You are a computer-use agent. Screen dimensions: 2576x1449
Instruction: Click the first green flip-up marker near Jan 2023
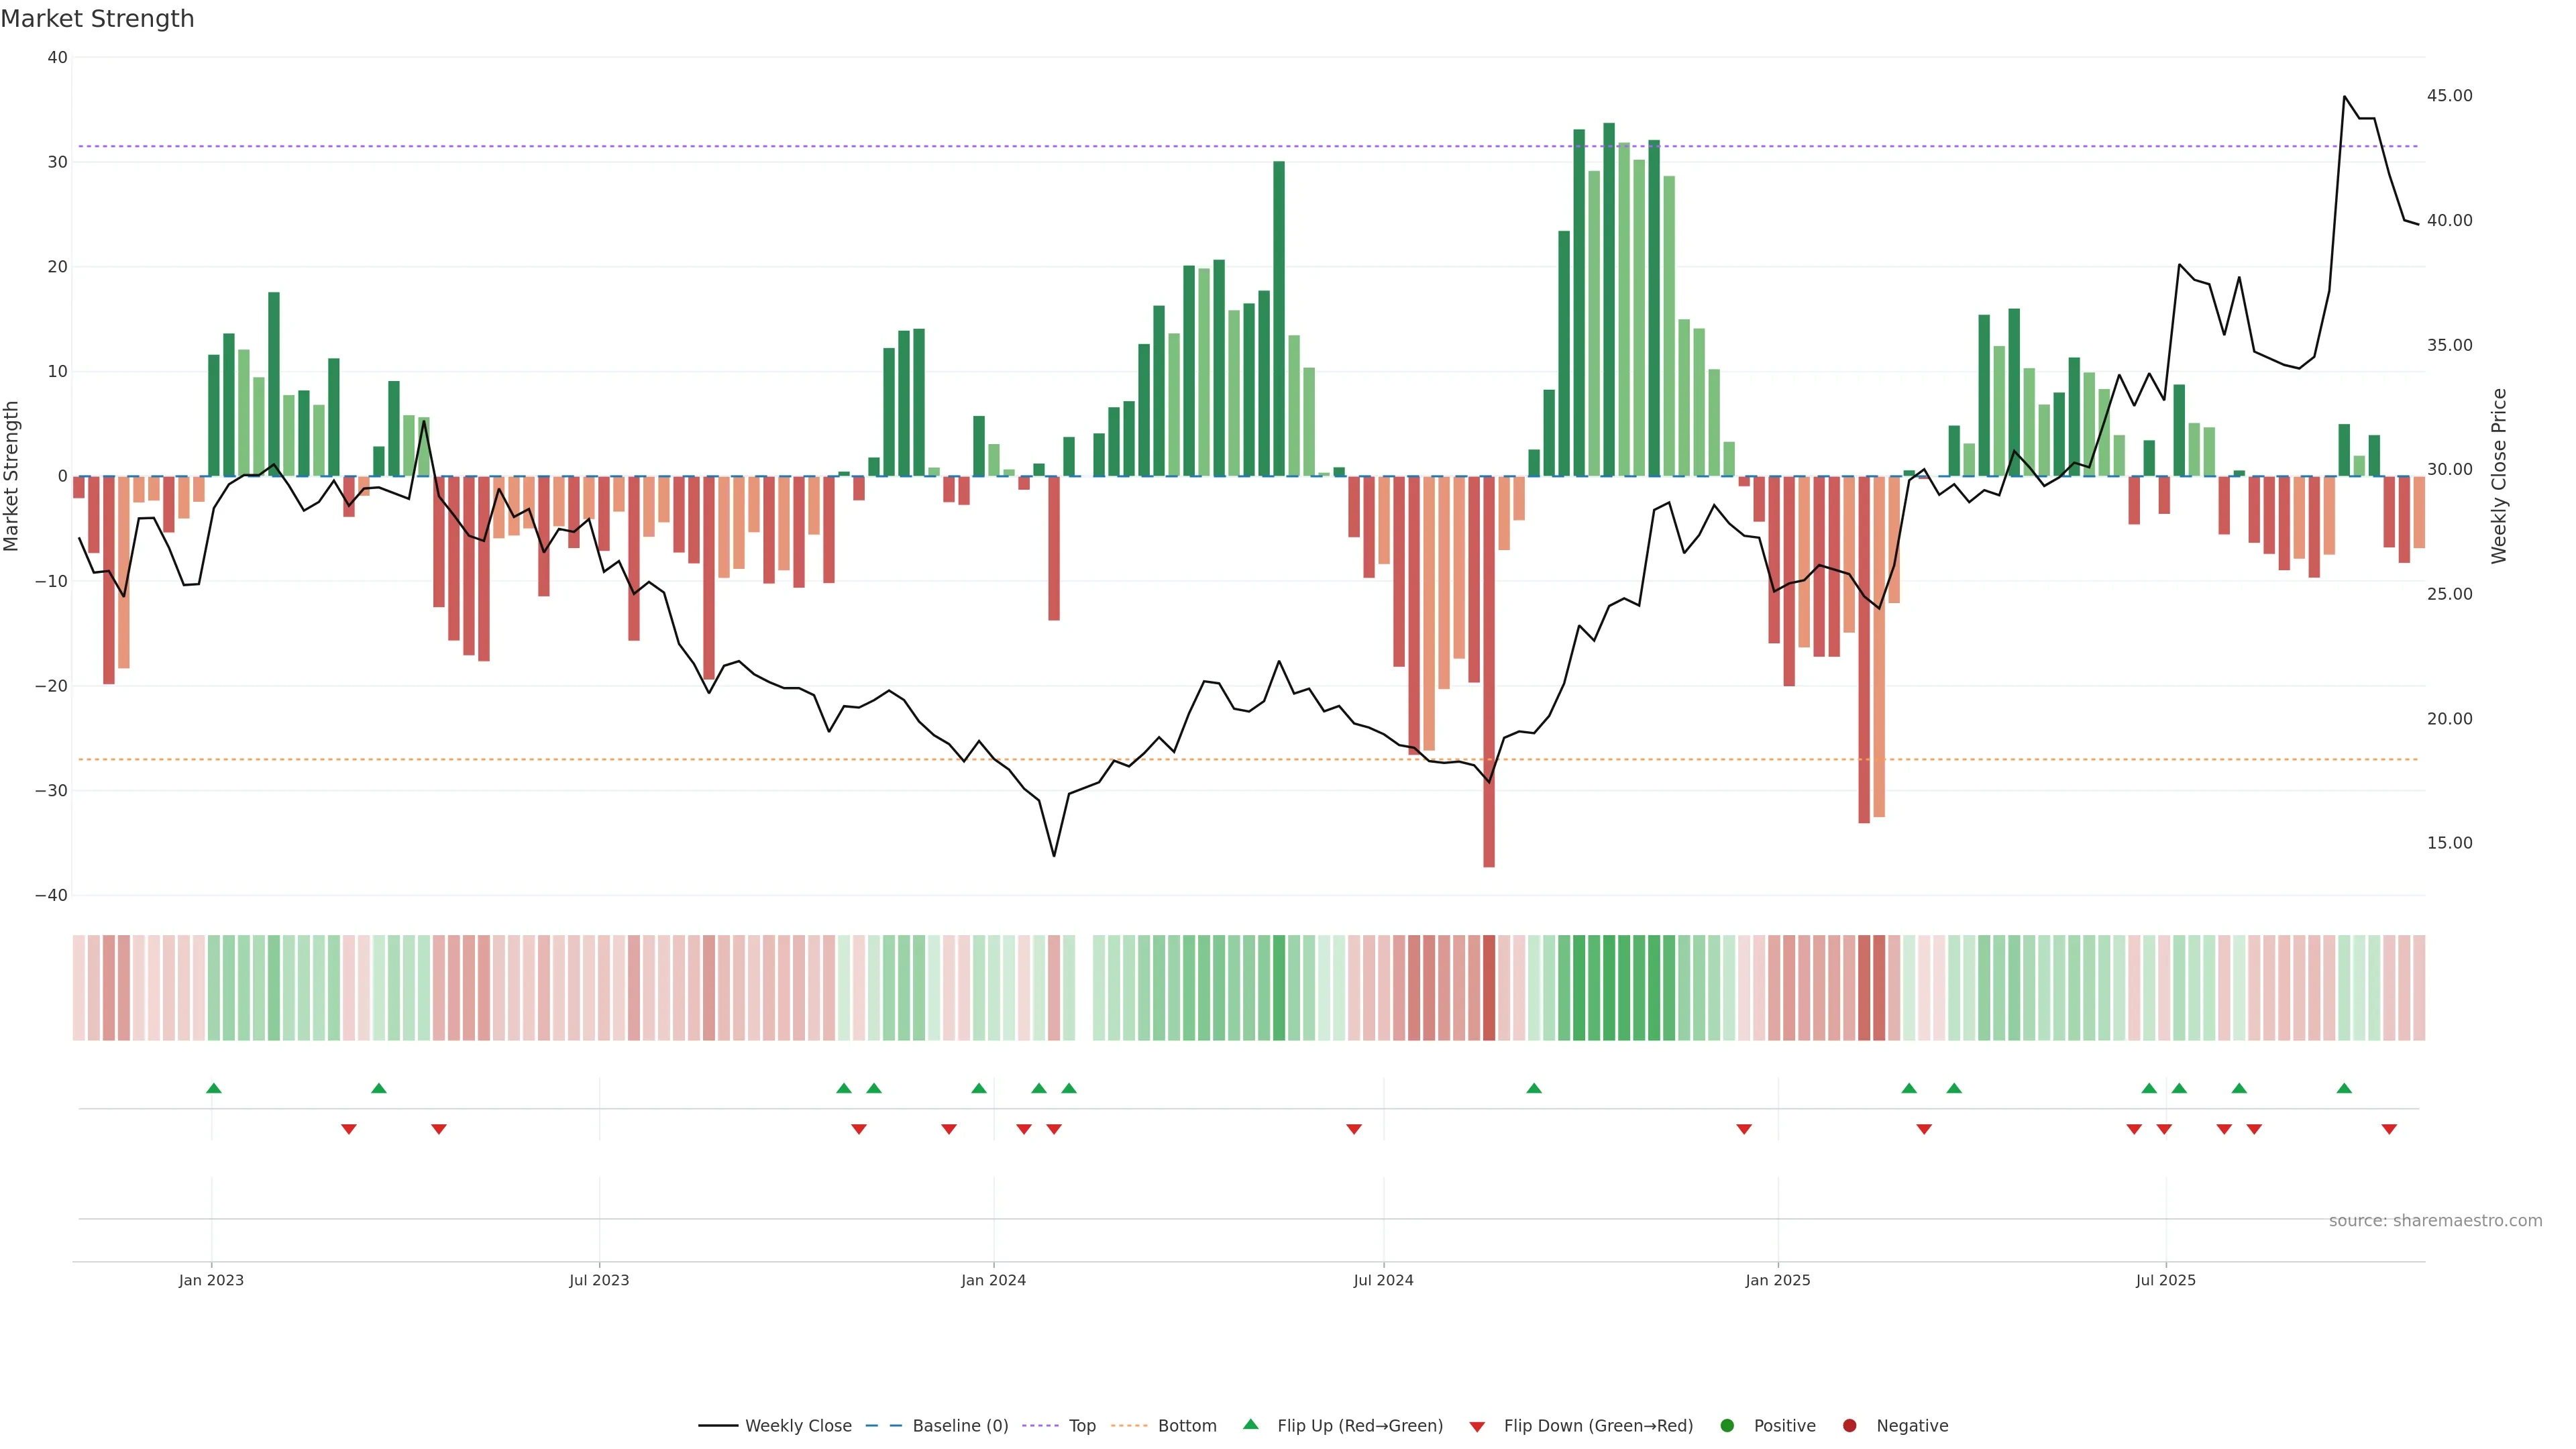point(213,1088)
